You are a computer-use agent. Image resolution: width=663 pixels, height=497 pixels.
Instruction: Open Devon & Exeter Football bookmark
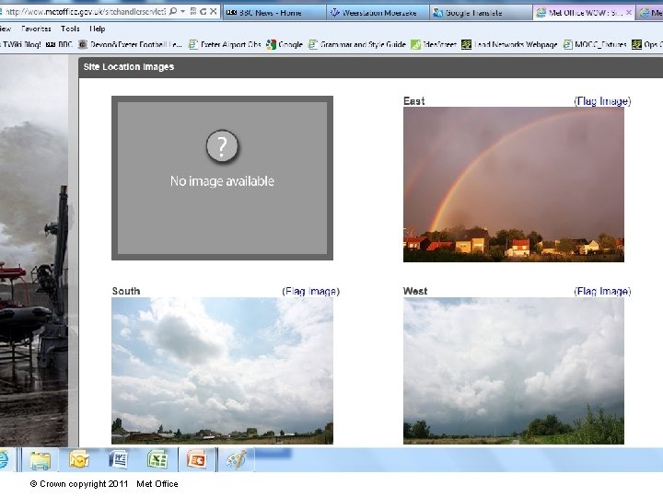click(131, 44)
